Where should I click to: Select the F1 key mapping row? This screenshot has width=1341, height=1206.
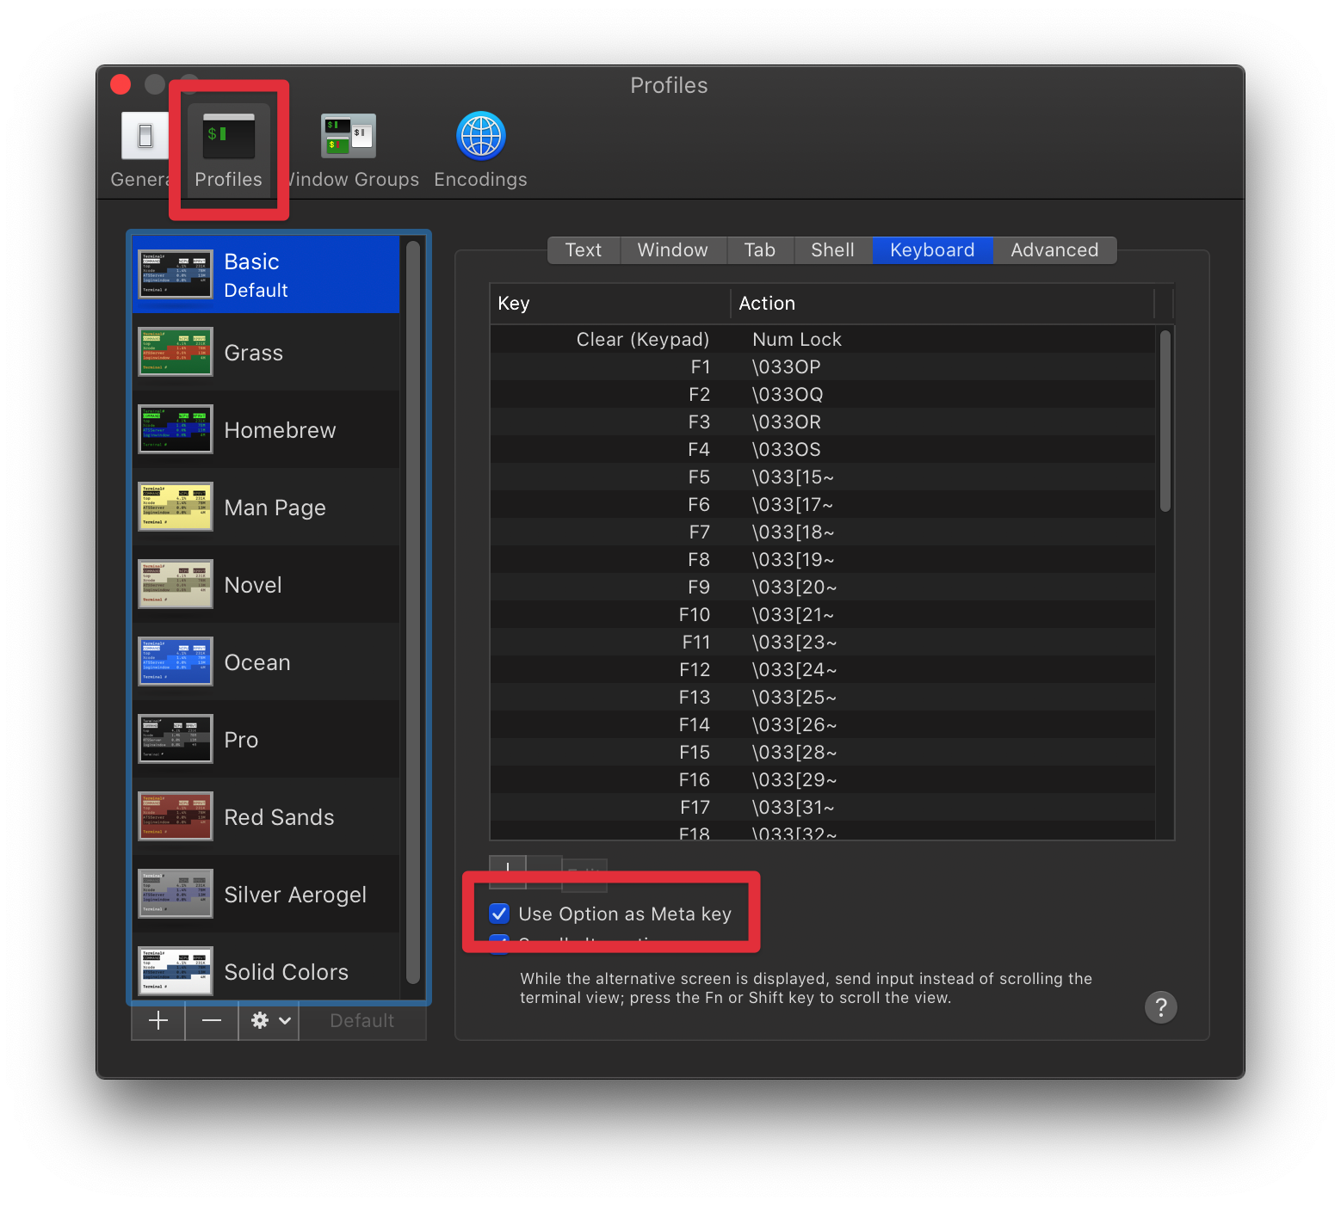click(x=823, y=367)
